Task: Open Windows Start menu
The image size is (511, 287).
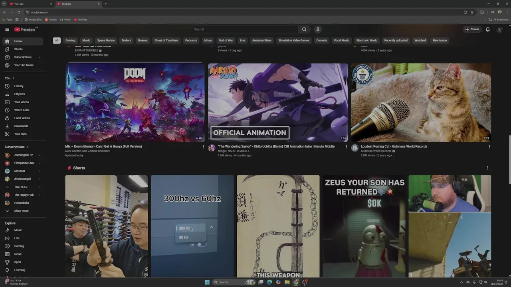Action: 207,282
